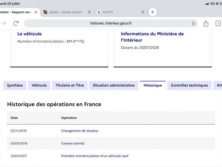Select the Historique tab
Screen dimensions: 222x167
pos(153,85)
